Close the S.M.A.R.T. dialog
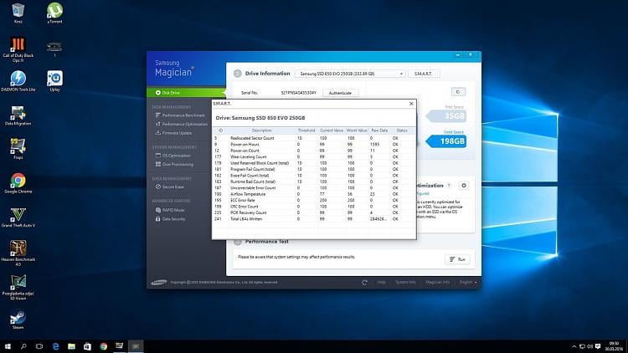 point(411,104)
